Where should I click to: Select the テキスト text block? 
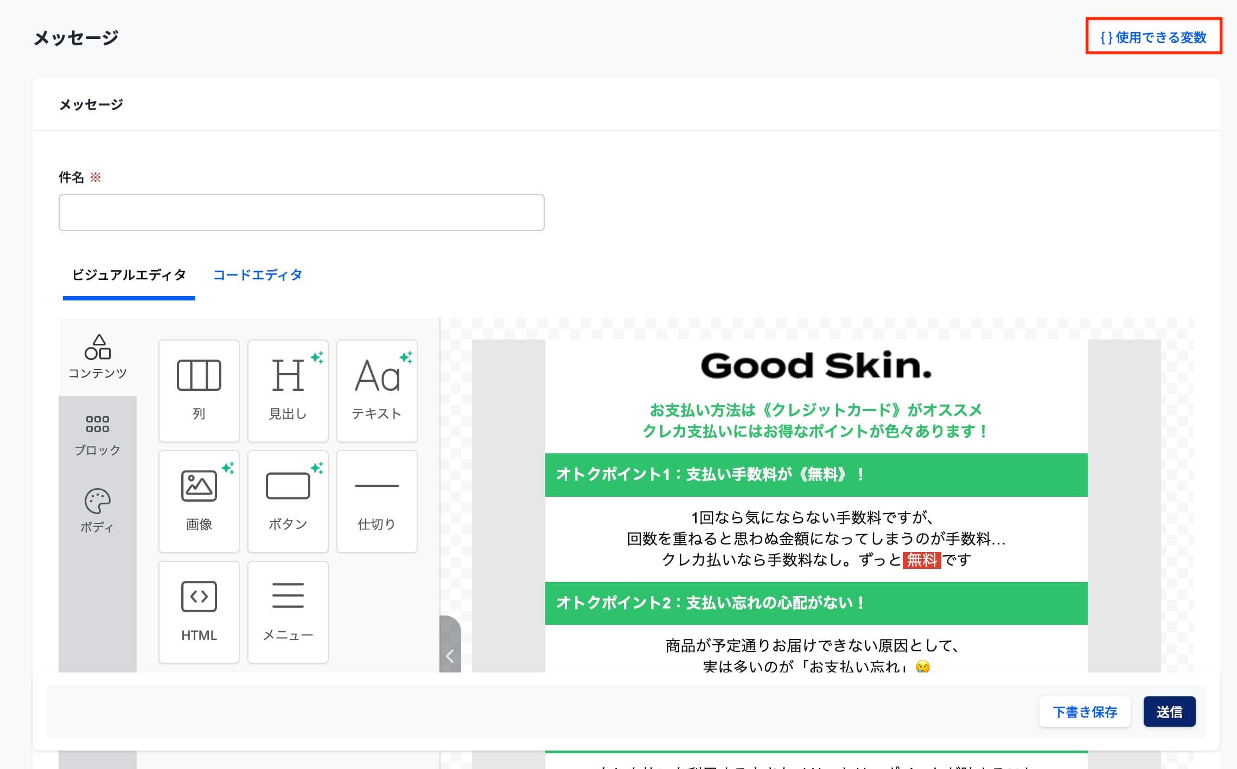tap(377, 390)
